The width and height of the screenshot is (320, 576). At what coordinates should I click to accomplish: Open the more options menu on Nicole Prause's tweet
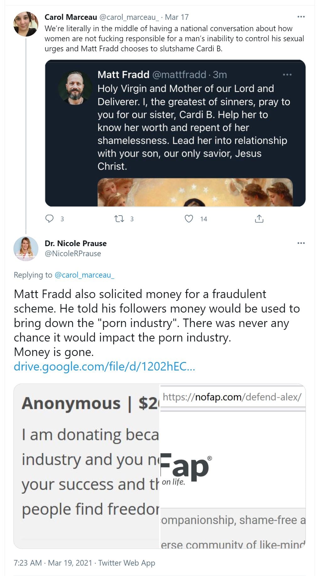[x=301, y=243]
